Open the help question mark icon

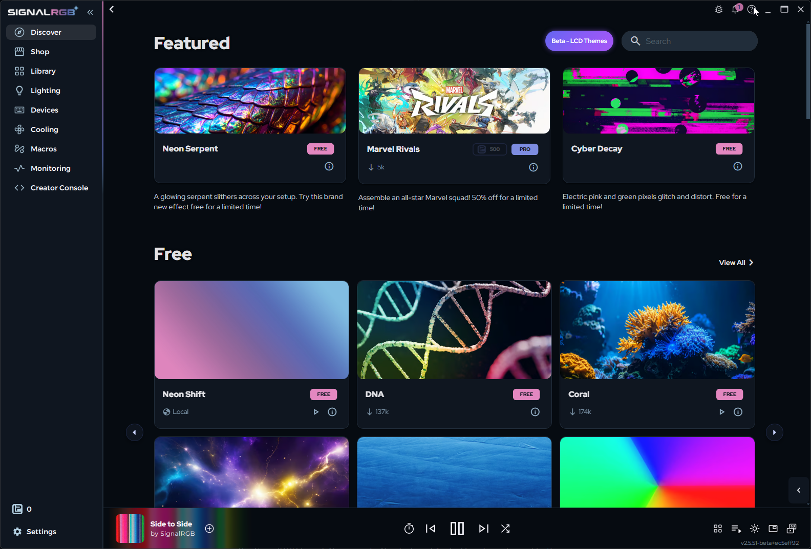tap(752, 9)
